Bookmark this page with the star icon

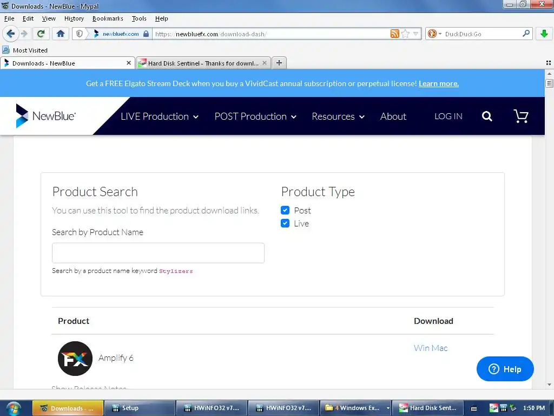coord(405,34)
